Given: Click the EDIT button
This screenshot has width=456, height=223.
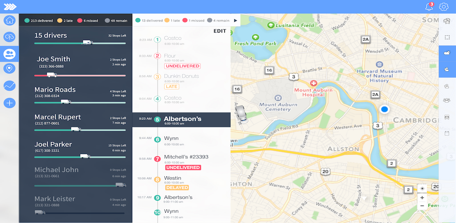Looking at the screenshot, I should [220, 31].
